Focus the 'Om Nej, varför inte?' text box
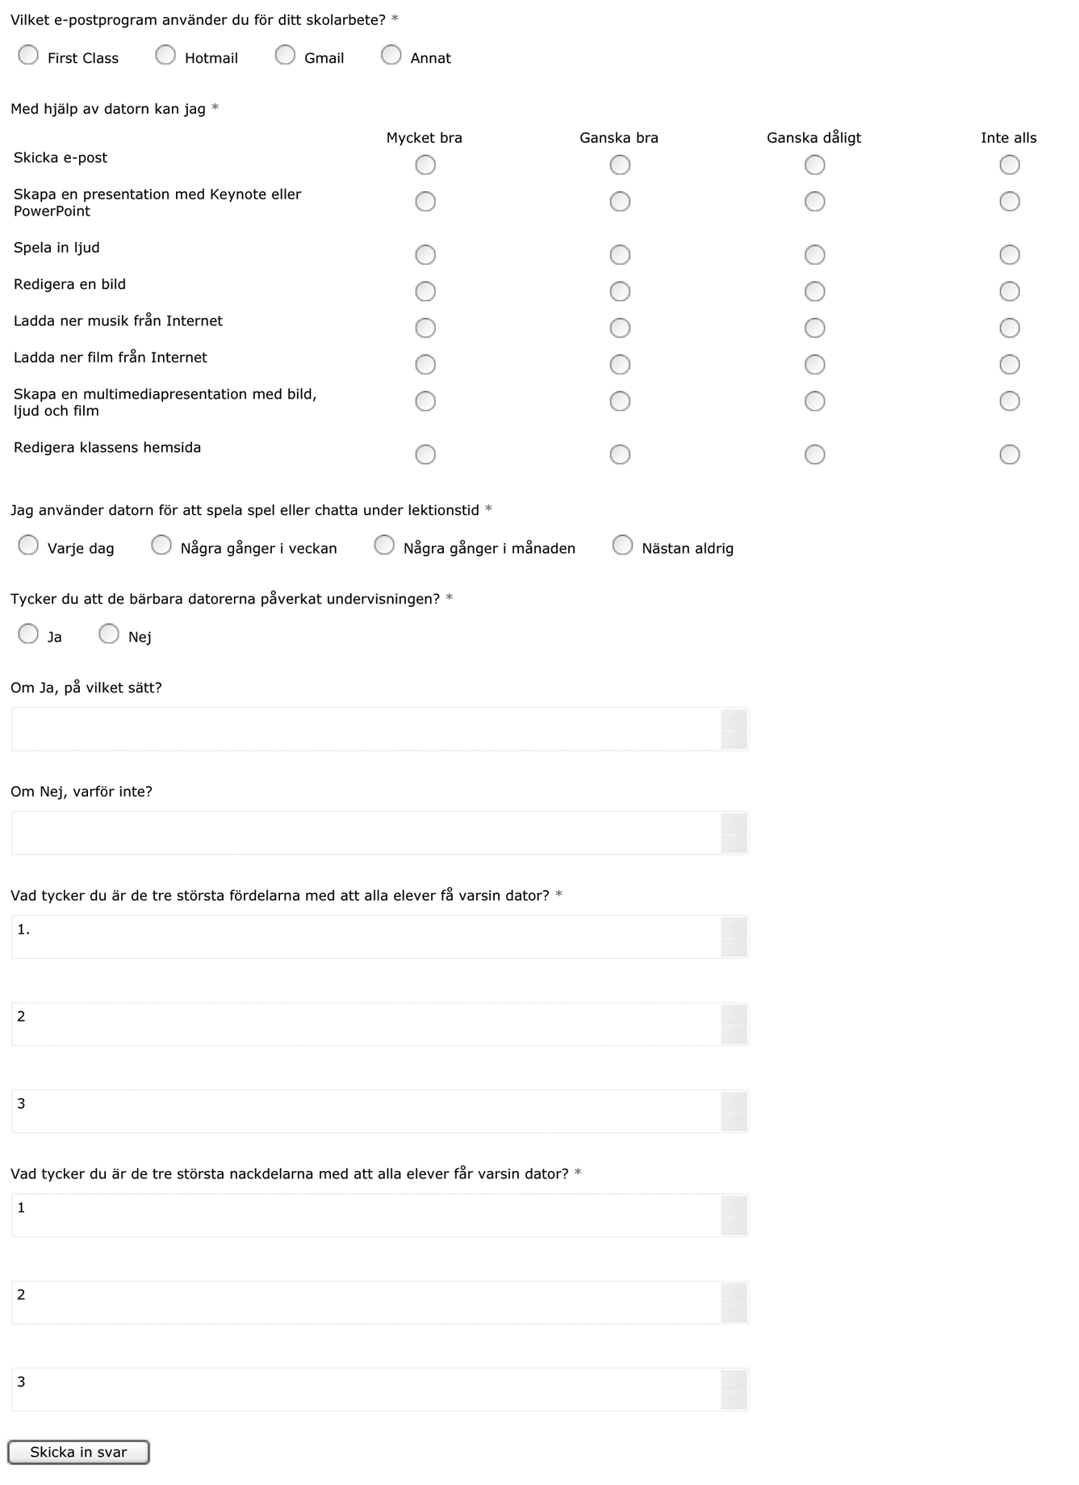The image size is (1079, 1485). point(380,833)
